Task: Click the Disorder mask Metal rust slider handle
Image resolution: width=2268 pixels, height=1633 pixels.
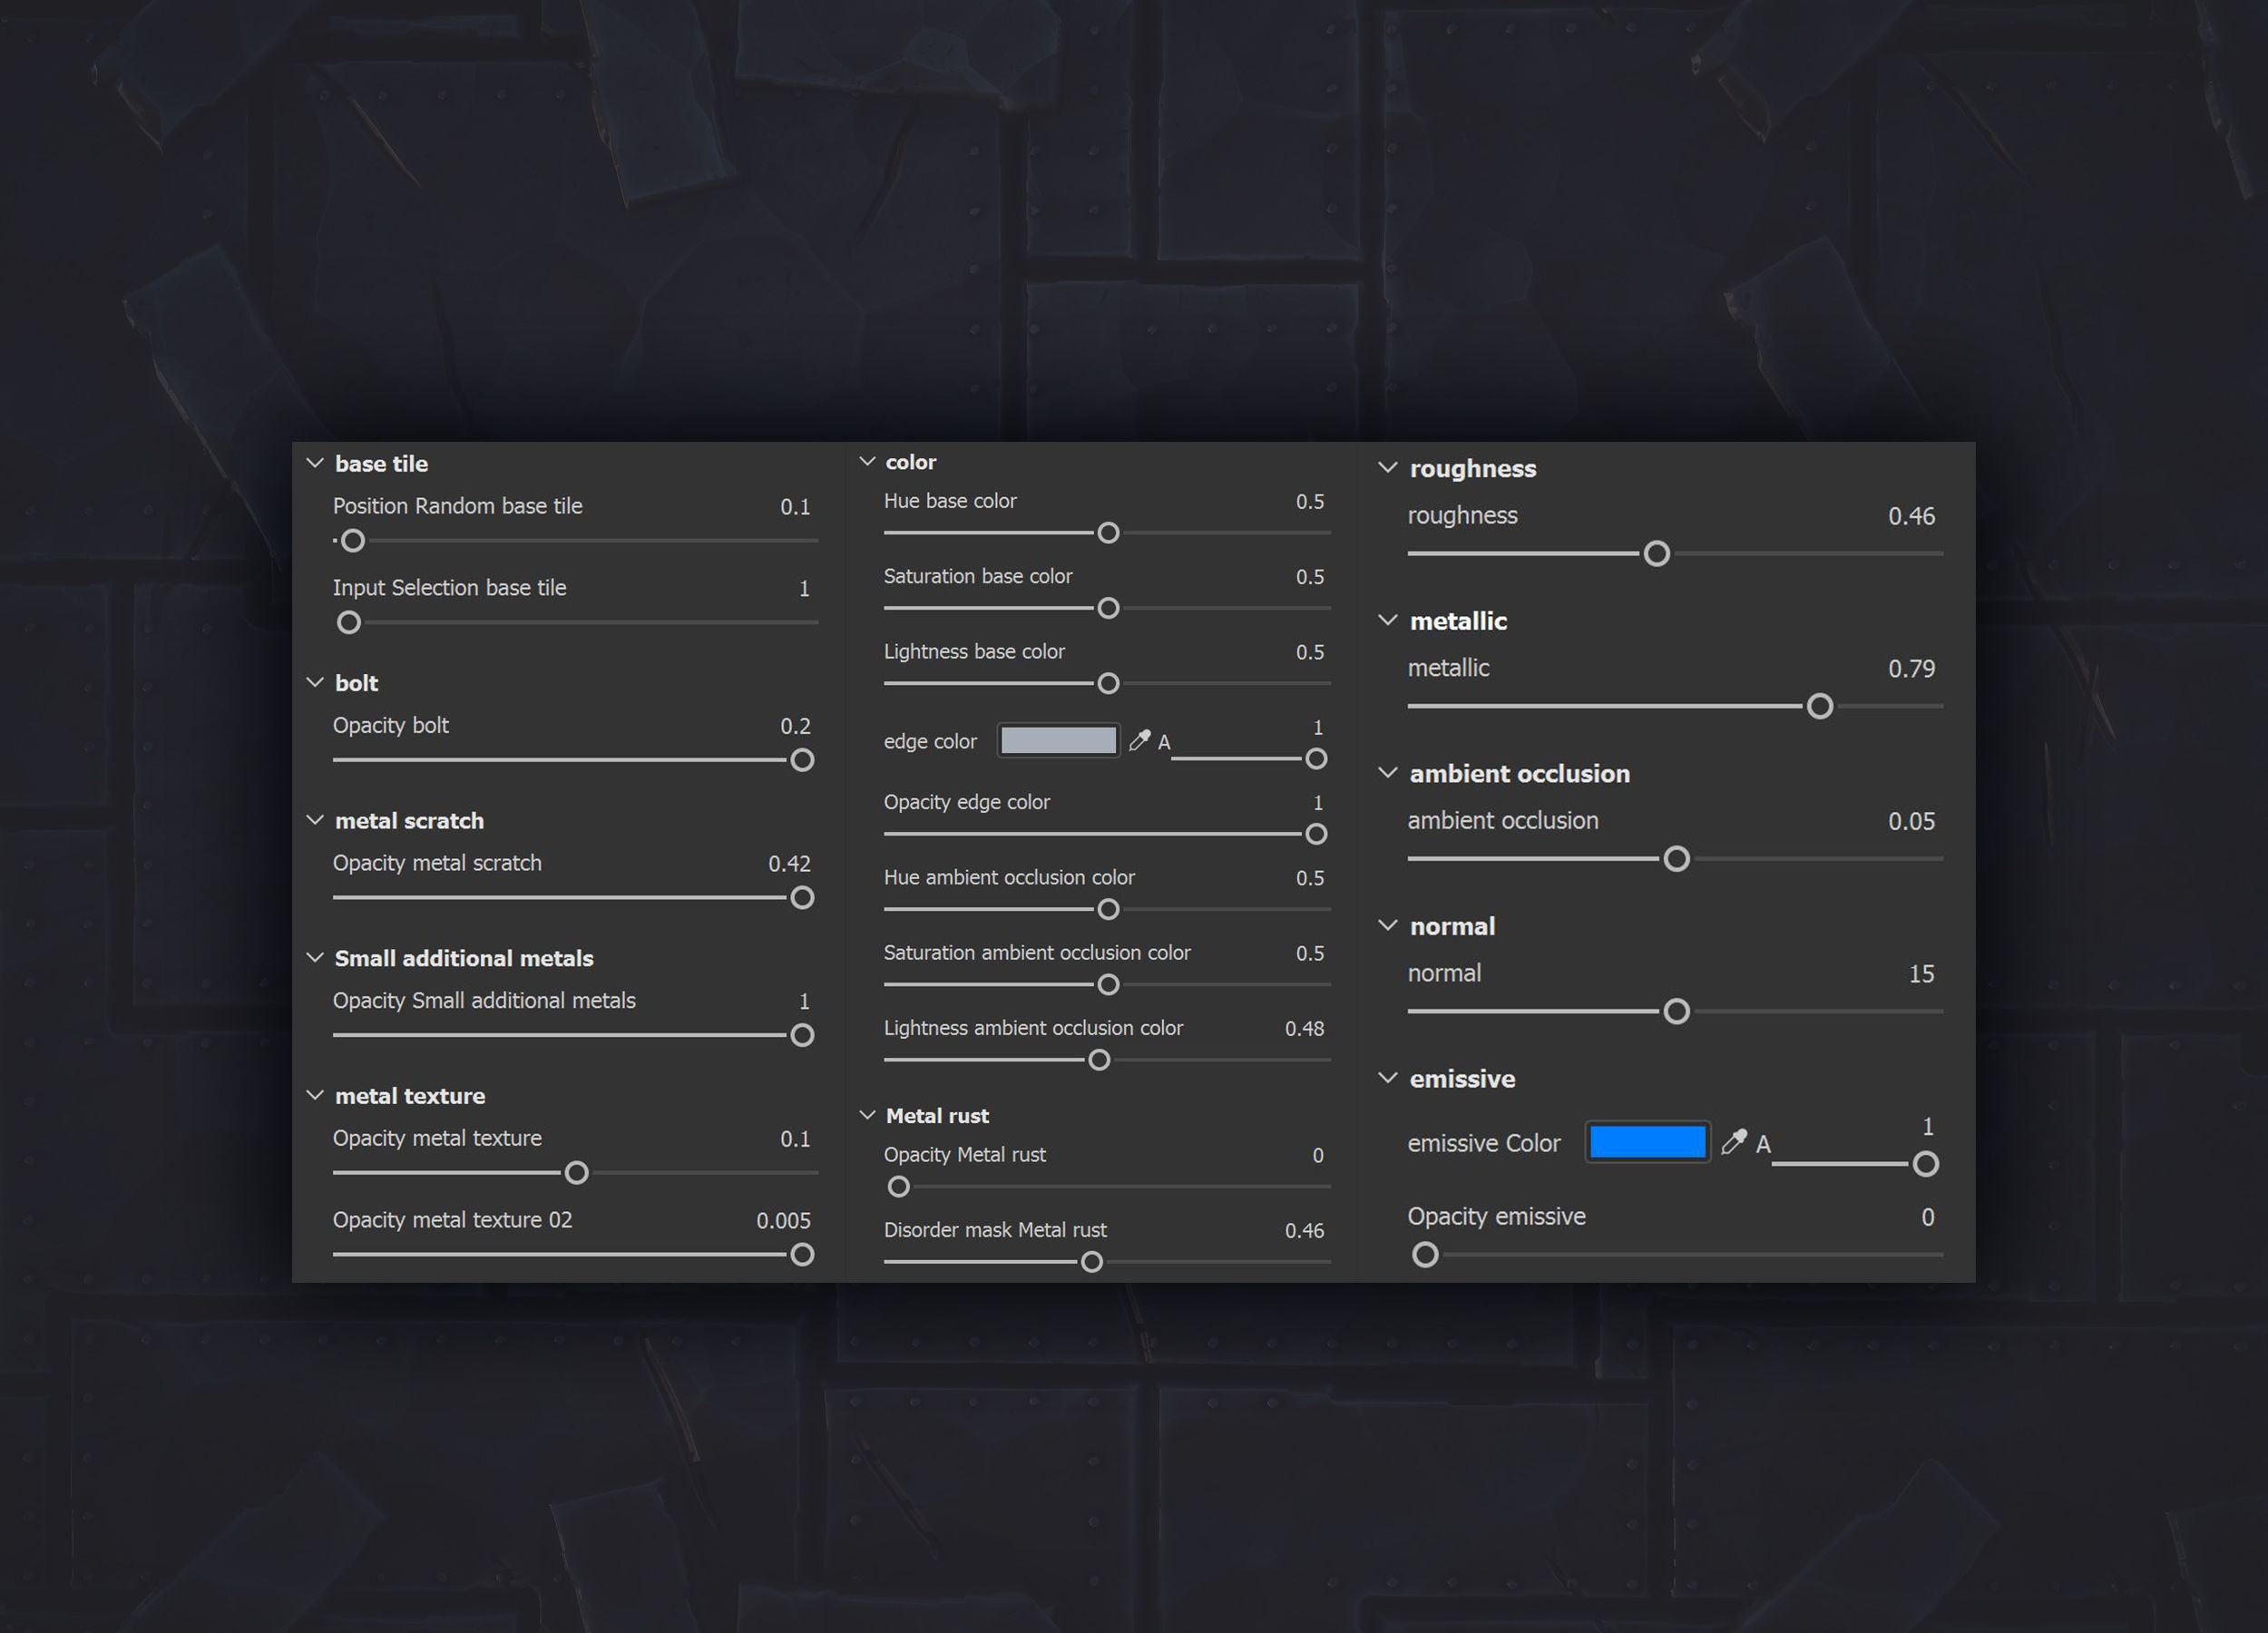Action: pyautogui.click(x=1092, y=1262)
